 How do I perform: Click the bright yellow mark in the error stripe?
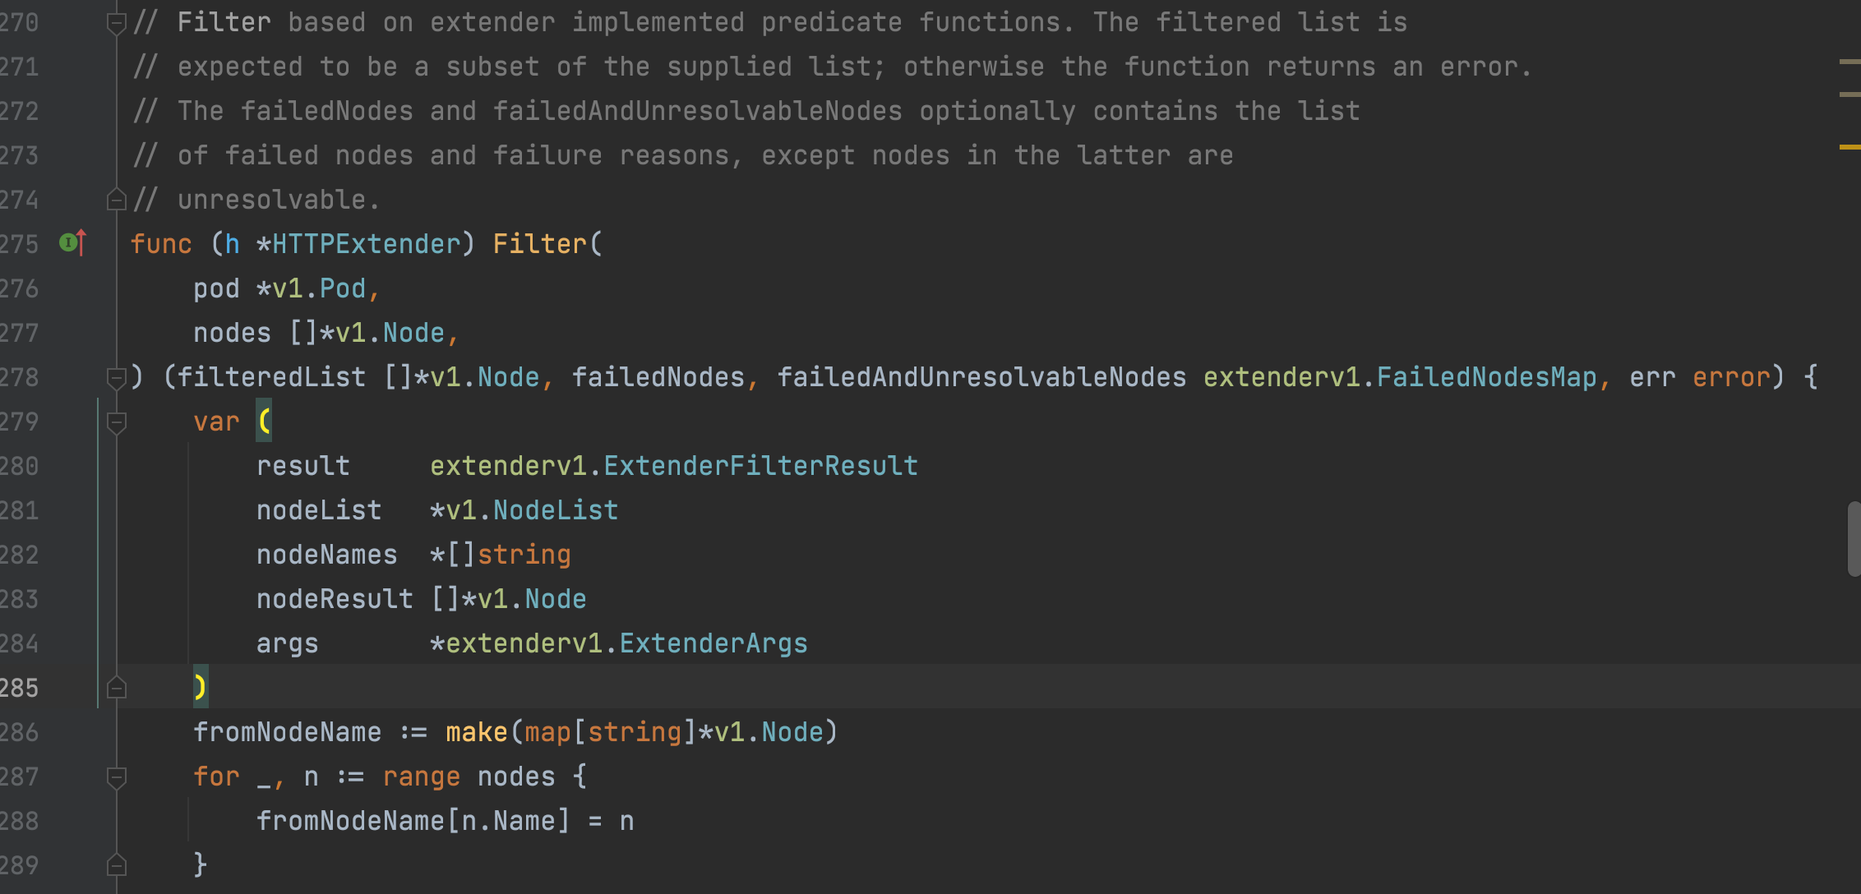tap(1849, 147)
